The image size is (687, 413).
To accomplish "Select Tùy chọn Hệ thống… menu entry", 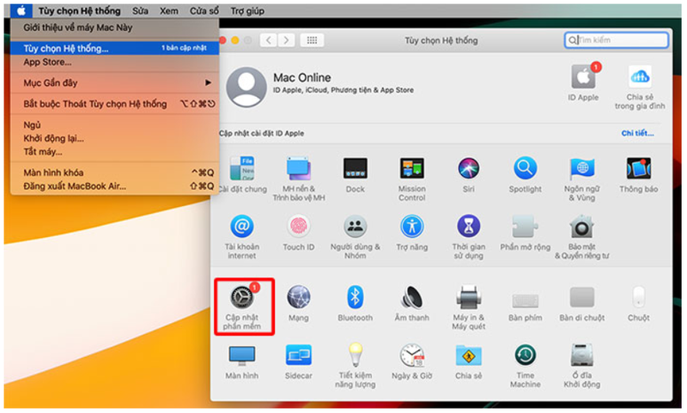I will click(x=115, y=48).
